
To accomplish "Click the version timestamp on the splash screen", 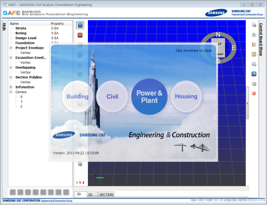I will [82, 153].
